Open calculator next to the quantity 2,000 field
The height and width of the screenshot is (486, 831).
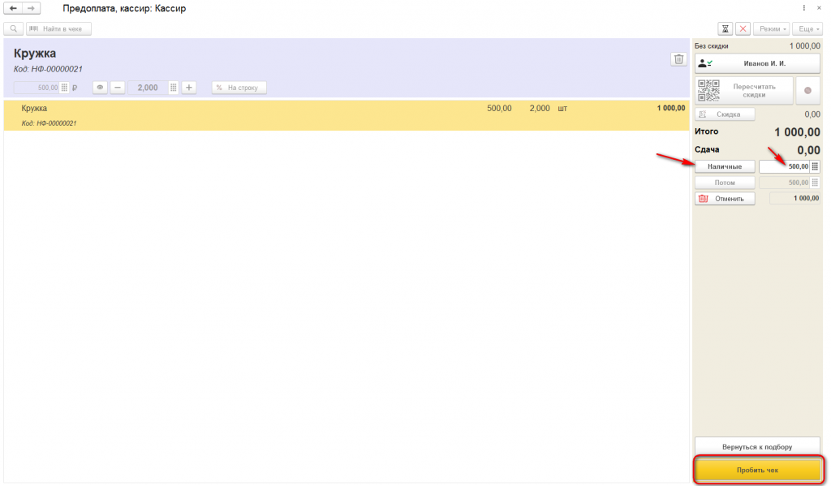[174, 88]
